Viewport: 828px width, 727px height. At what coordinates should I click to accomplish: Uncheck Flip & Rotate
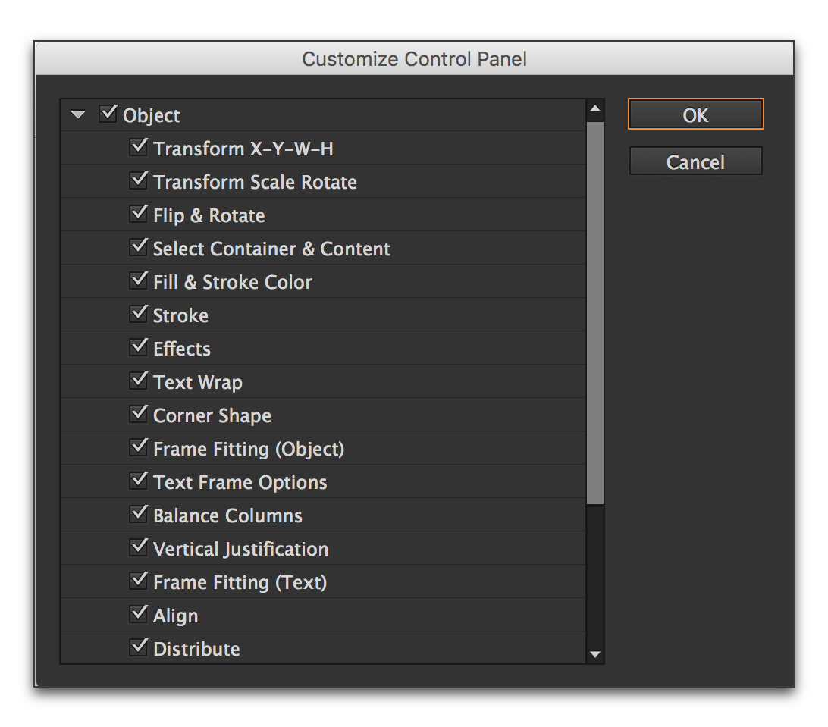139,213
